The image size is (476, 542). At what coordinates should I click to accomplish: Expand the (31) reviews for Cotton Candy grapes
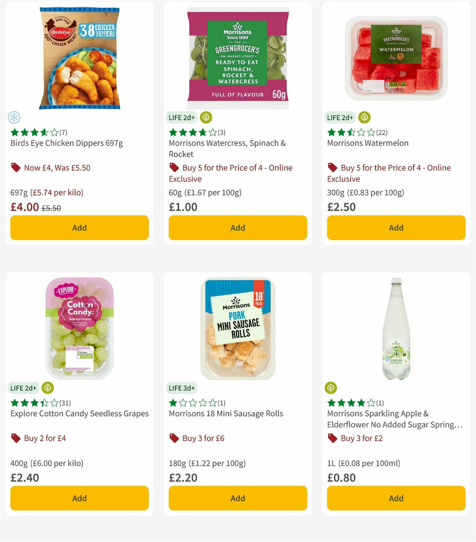pos(64,402)
